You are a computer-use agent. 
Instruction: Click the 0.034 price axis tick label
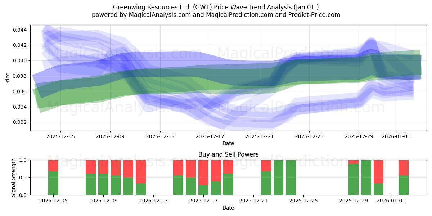[20, 107]
